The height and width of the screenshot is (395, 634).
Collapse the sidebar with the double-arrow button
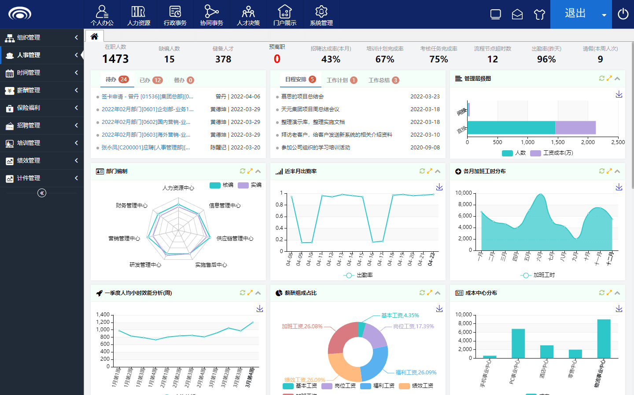[x=42, y=193]
